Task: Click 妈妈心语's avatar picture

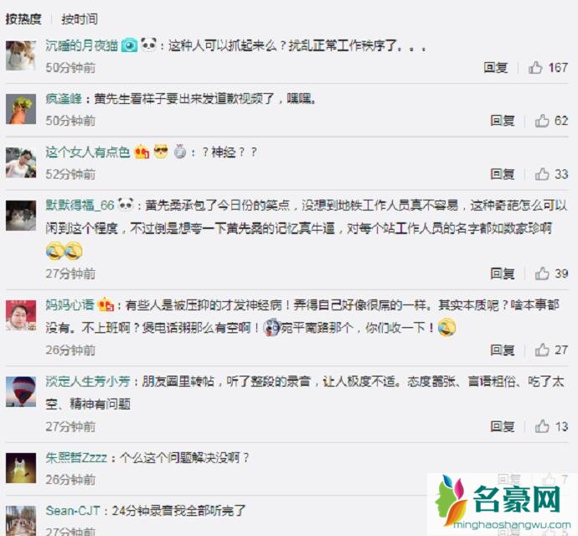Action: point(21,315)
